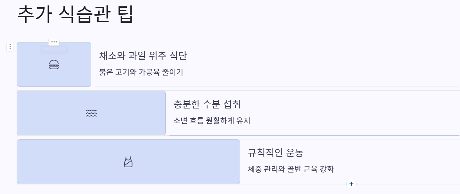Click the 아이콘 변경 (change icon) control

pyautogui.click(x=54, y=49)
